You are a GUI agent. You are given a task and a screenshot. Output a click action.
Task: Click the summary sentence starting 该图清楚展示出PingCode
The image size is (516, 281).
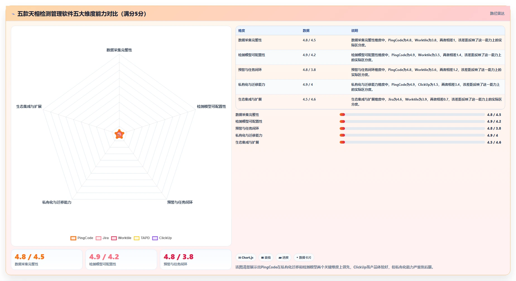(335, 267)
